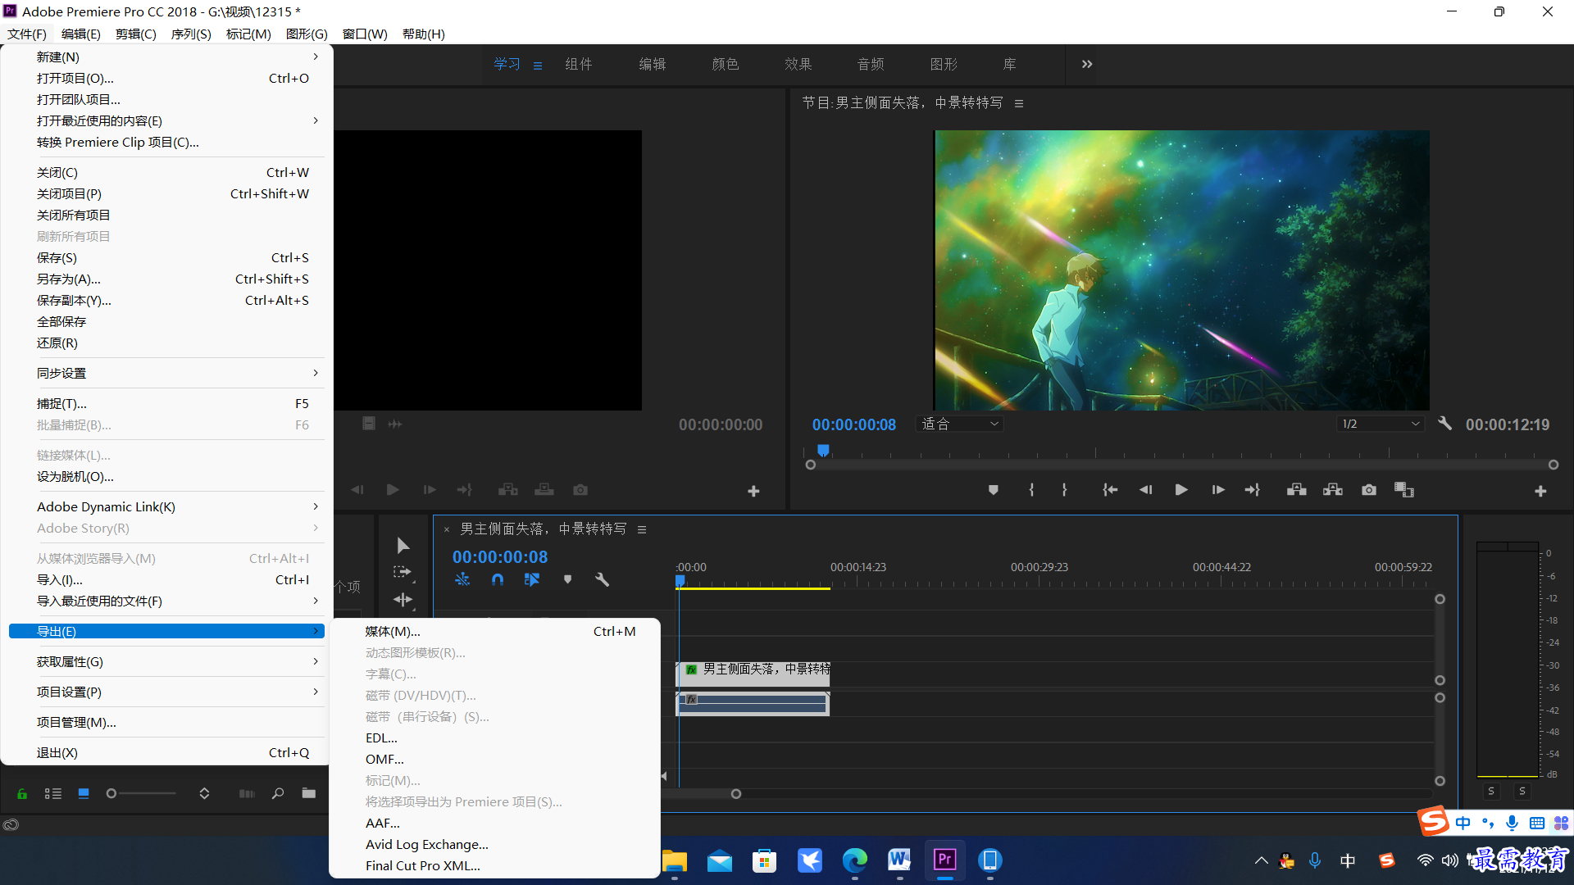Open Word from the taskbar
This screenshot has width=1574, height=885.
tap(899, 860)
